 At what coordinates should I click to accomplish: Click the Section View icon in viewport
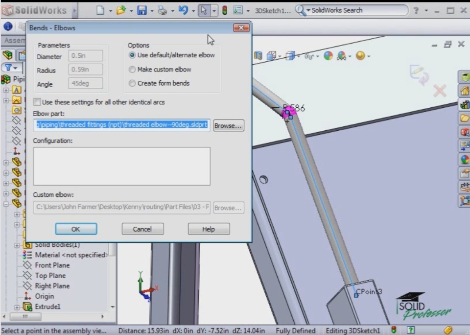tap(258, 55)
